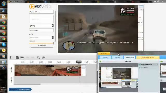The width and height of the screenshot is (166, 93).
Task: Click the green source 1 icon in ManyCam
Action: 161,61
